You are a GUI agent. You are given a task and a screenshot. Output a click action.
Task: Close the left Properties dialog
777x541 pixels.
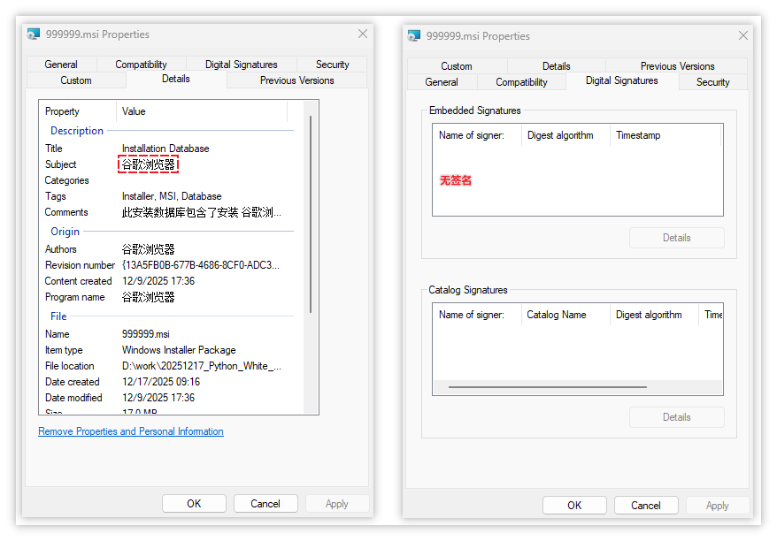363,34
